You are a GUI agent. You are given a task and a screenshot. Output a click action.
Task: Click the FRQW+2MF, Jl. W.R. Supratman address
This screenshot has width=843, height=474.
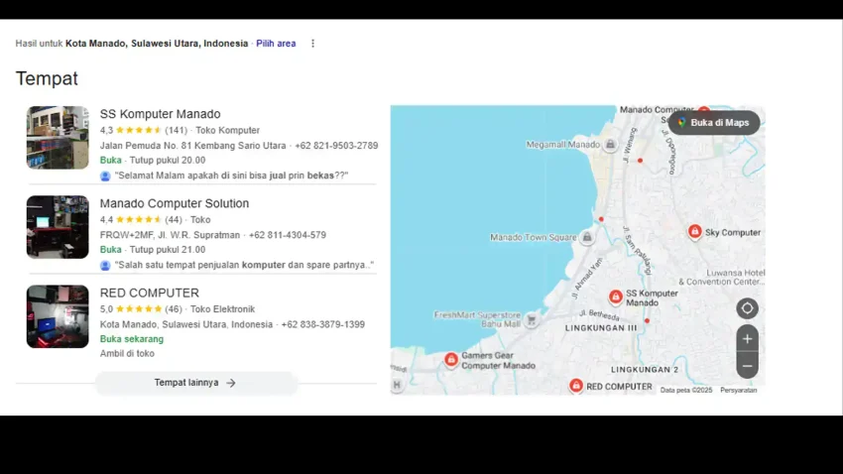170,235
